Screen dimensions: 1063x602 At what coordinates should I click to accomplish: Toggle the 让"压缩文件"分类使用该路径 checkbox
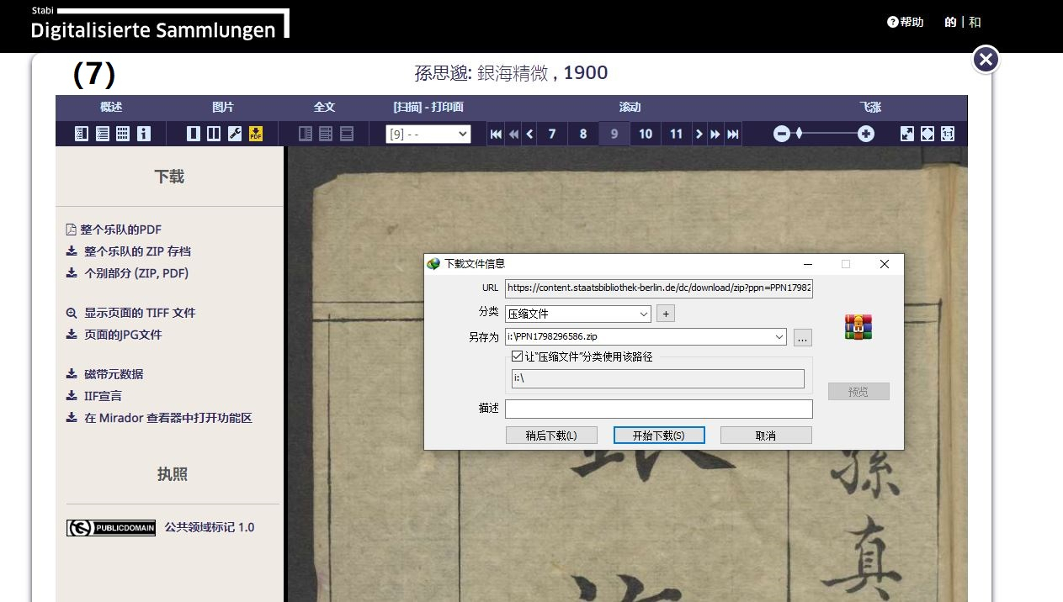coord(518,356)
